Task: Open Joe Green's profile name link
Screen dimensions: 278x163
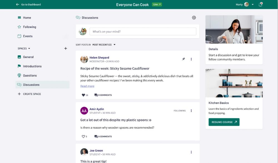Action: tap(96, 151)
